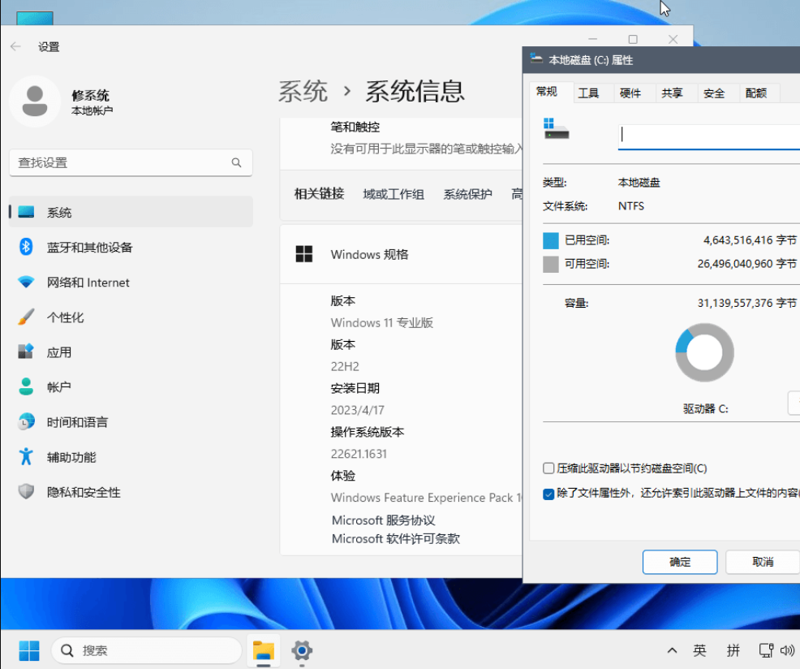800x669 pixels.
Task: Click the system monitor icon in sidebar
Action: coord(26,211)
